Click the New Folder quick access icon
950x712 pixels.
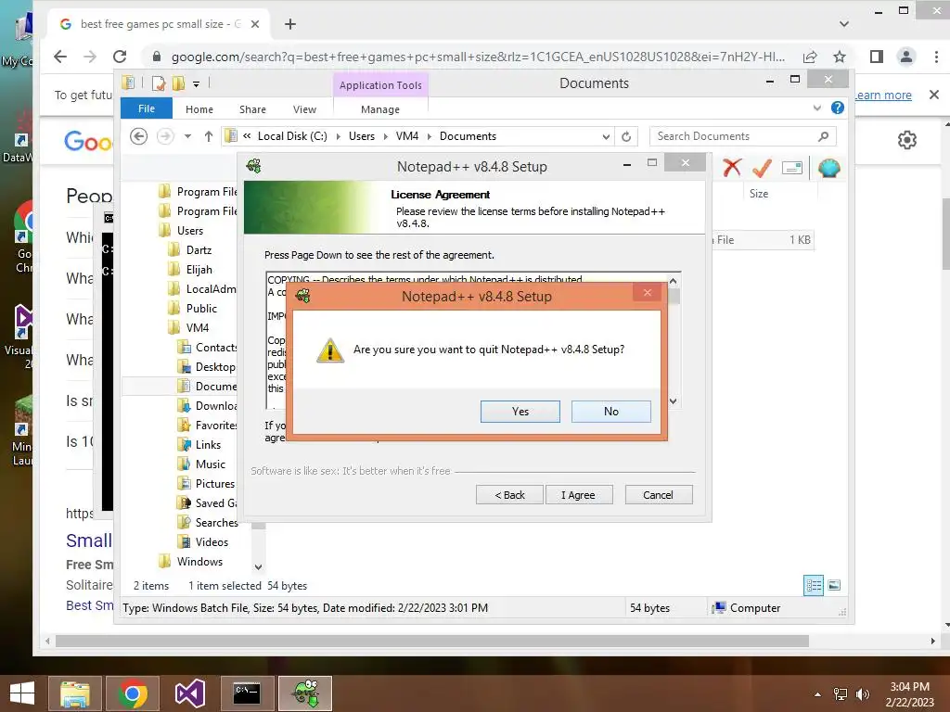178,83
